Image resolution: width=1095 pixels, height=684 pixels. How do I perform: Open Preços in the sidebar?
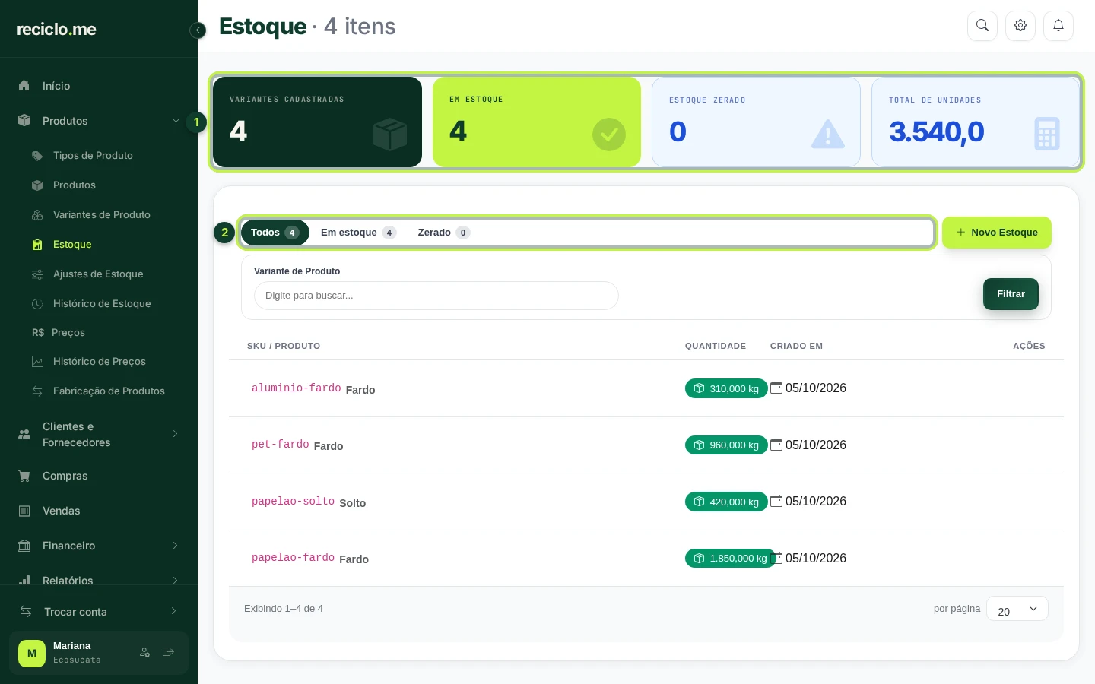(68, 333)
